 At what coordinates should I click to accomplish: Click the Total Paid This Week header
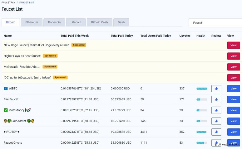[75, 36]
